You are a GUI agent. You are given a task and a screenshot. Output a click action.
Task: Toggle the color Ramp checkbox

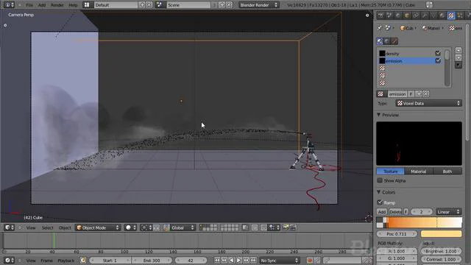380,202
